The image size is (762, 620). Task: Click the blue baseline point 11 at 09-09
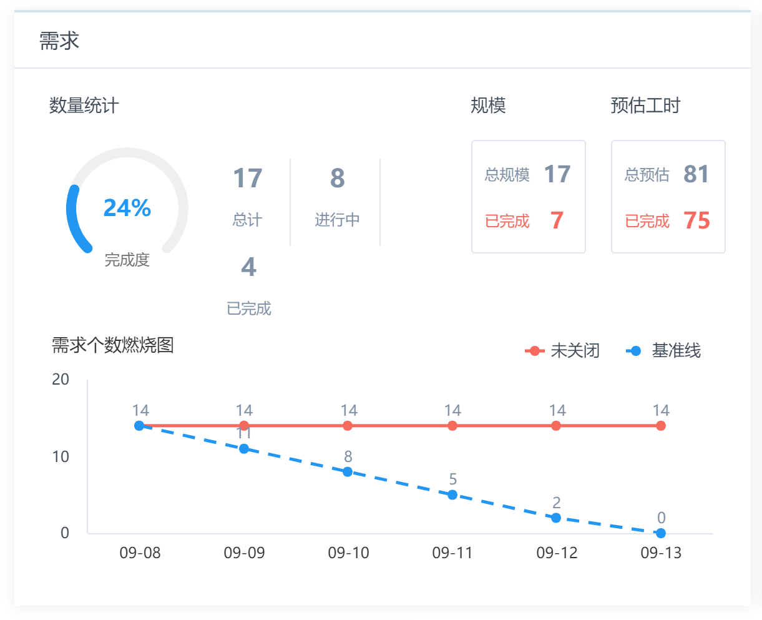pos(244,449)
